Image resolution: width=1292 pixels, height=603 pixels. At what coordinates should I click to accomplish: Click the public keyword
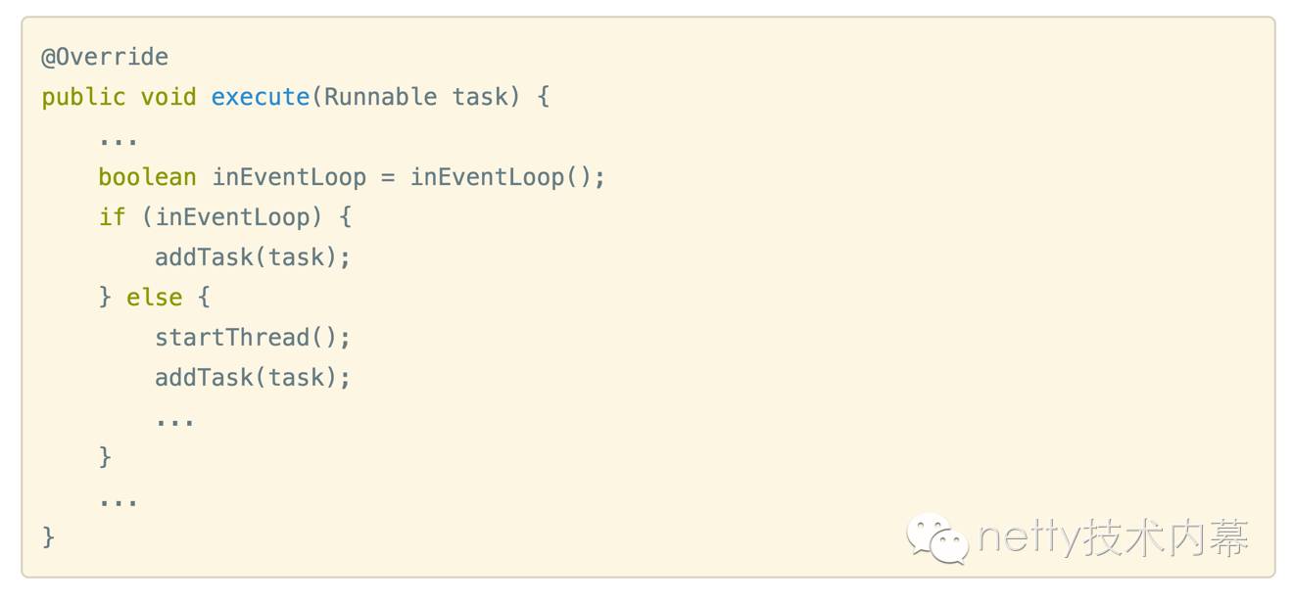pyautogui.click(x=83, y=98)
